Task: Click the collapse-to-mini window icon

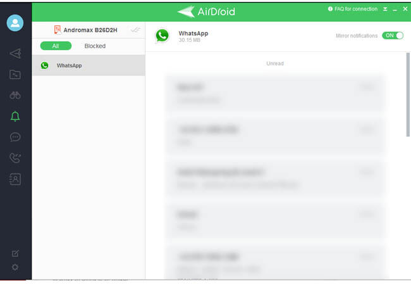Action: coord(385,9)
